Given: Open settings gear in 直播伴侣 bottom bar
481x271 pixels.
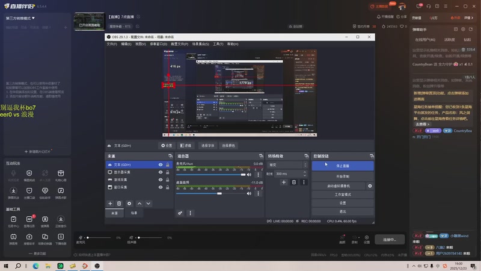Looking at the screenshot, I should 367,239.
